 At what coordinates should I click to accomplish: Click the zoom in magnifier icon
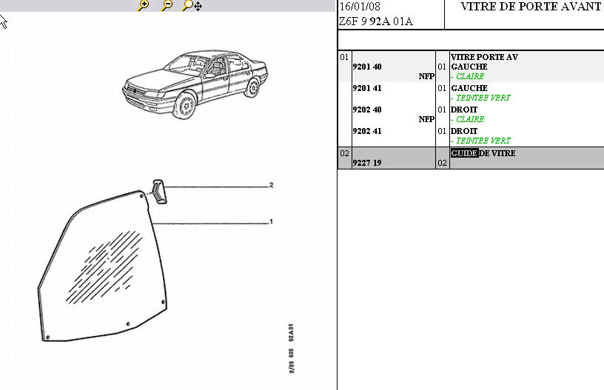point(144,6)
